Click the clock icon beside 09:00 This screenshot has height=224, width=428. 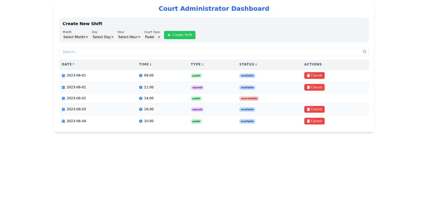[140, 75]
